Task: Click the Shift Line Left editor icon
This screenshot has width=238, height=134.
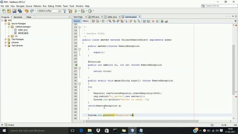Action: 144,21
